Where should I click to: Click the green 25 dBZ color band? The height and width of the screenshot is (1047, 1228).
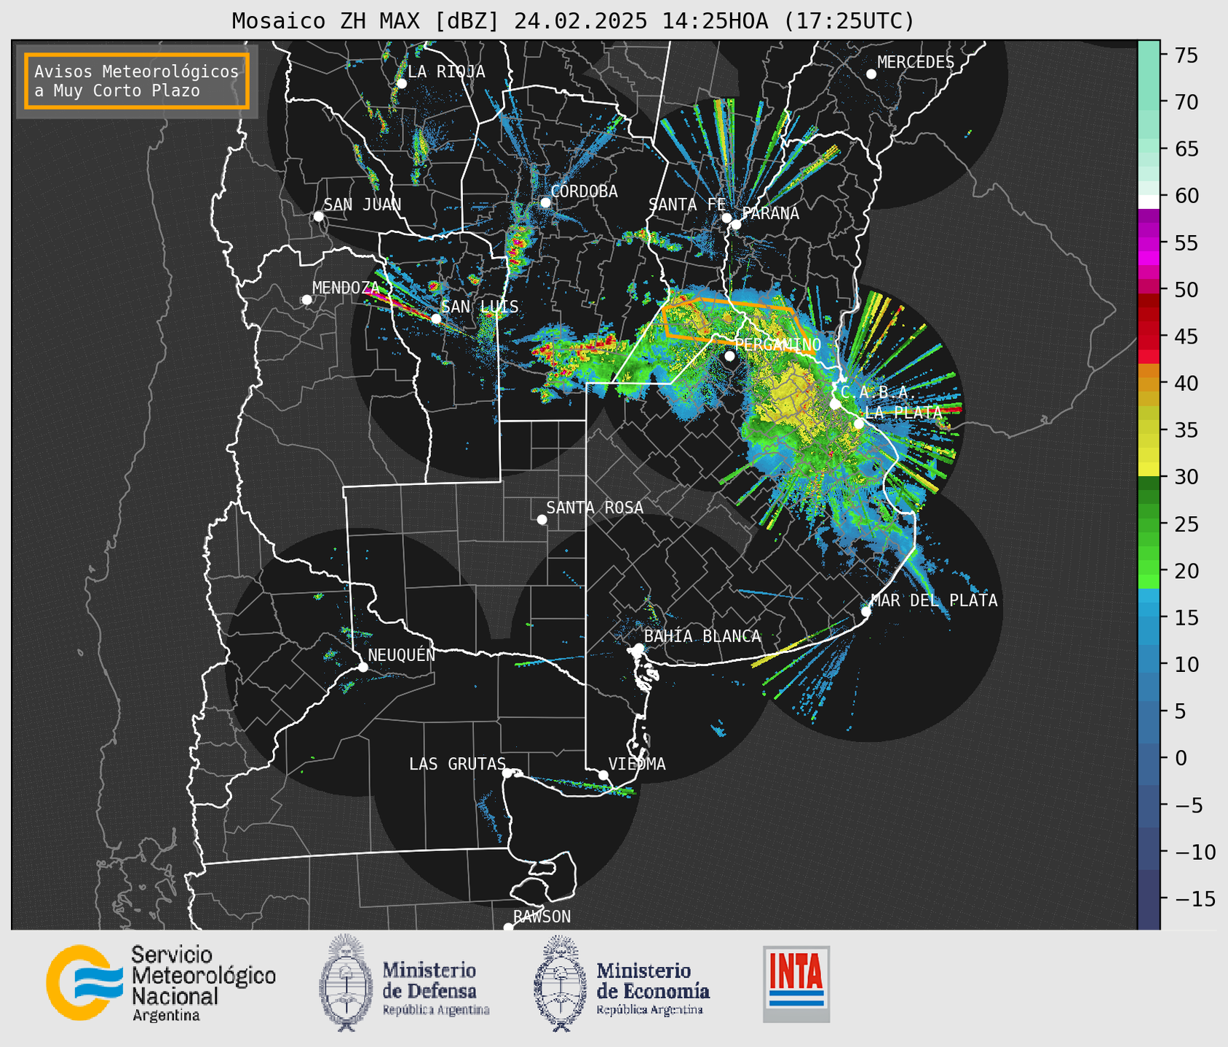coord(1149,523)
